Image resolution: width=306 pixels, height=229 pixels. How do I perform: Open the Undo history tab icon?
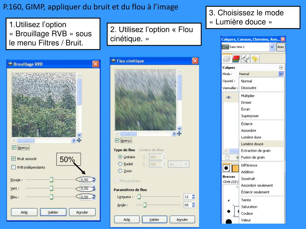[x=255, y=58]
